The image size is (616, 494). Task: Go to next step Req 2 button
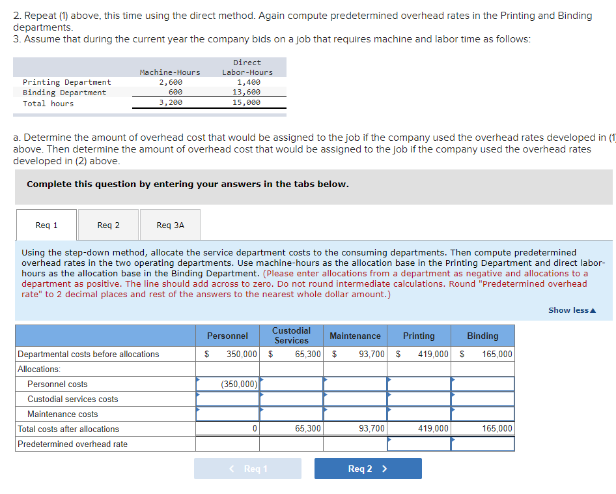(368, 469)
